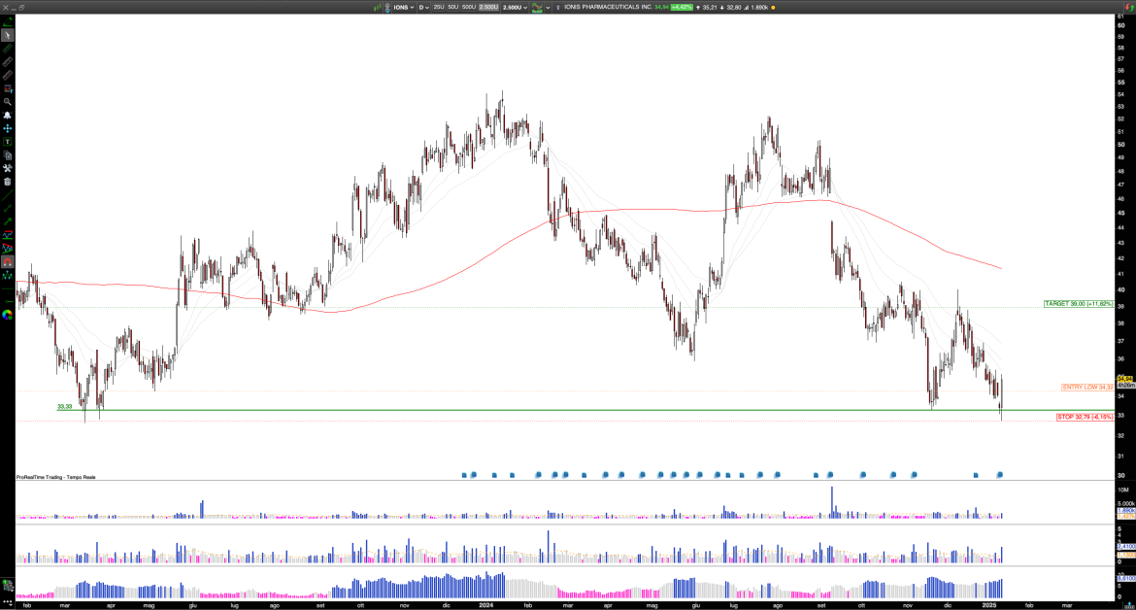Select the 500U units tab
This screenshot has width=1136, height=610.
(470, 7)
